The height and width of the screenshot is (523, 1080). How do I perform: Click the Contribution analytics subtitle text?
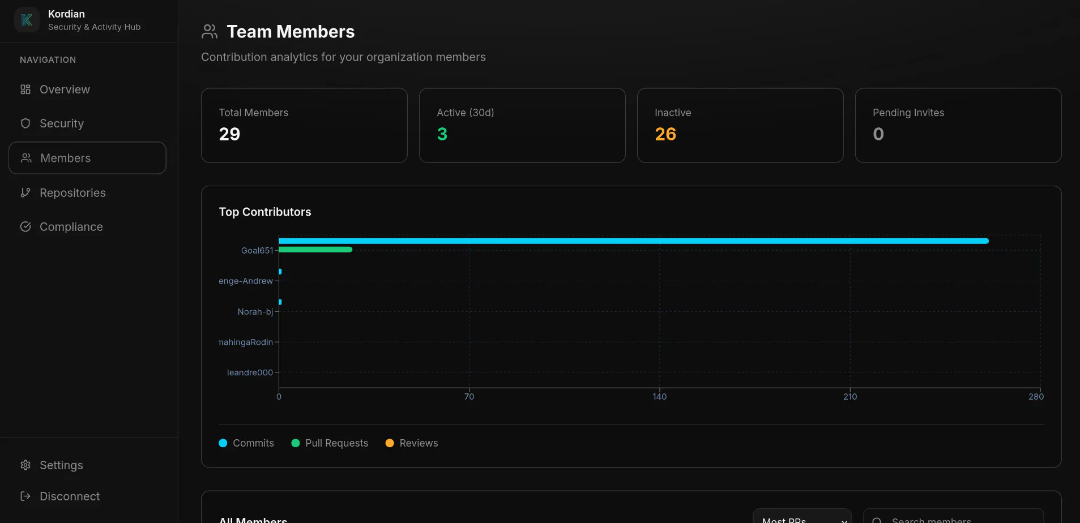(x=343, y=57)
